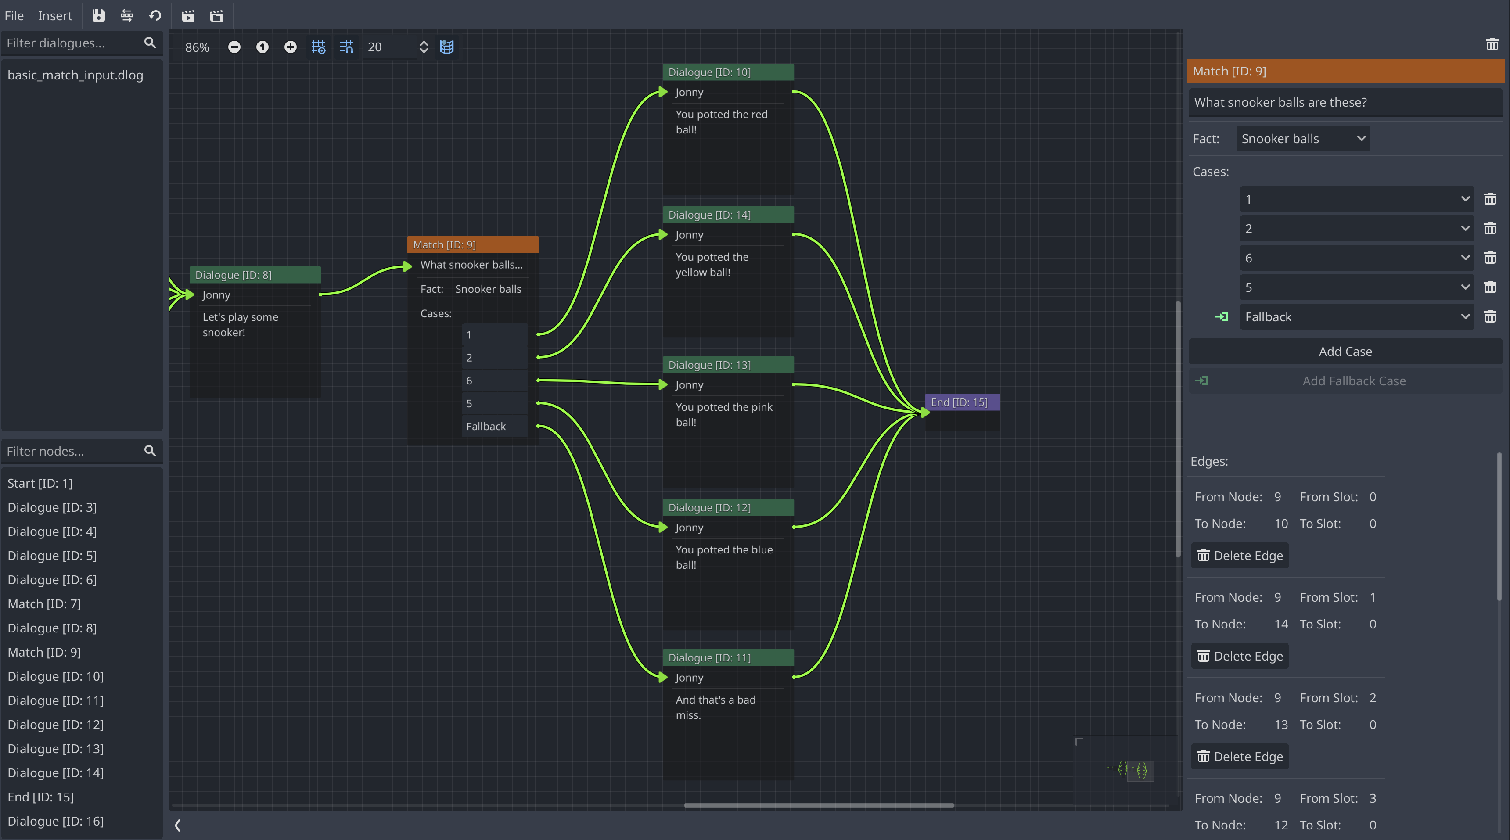Click the undo rotate arrow icon
The height and width of the screenshot is (840, 1510).
155,16
